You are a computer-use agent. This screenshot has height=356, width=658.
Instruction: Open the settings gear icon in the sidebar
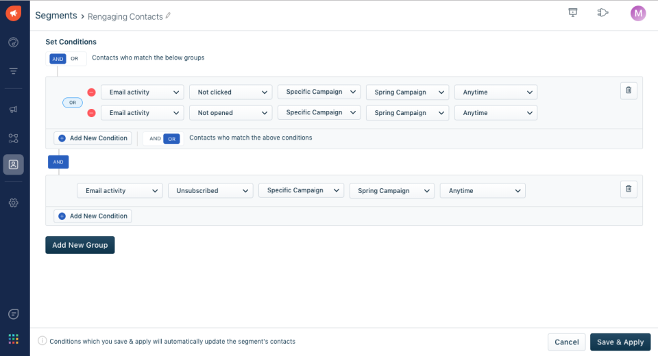pos(14,203)
